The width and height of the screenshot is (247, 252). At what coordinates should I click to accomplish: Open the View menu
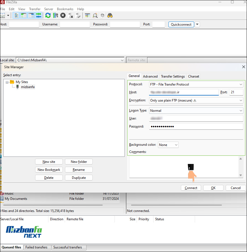pyautogui.click(x=22, y=9)
